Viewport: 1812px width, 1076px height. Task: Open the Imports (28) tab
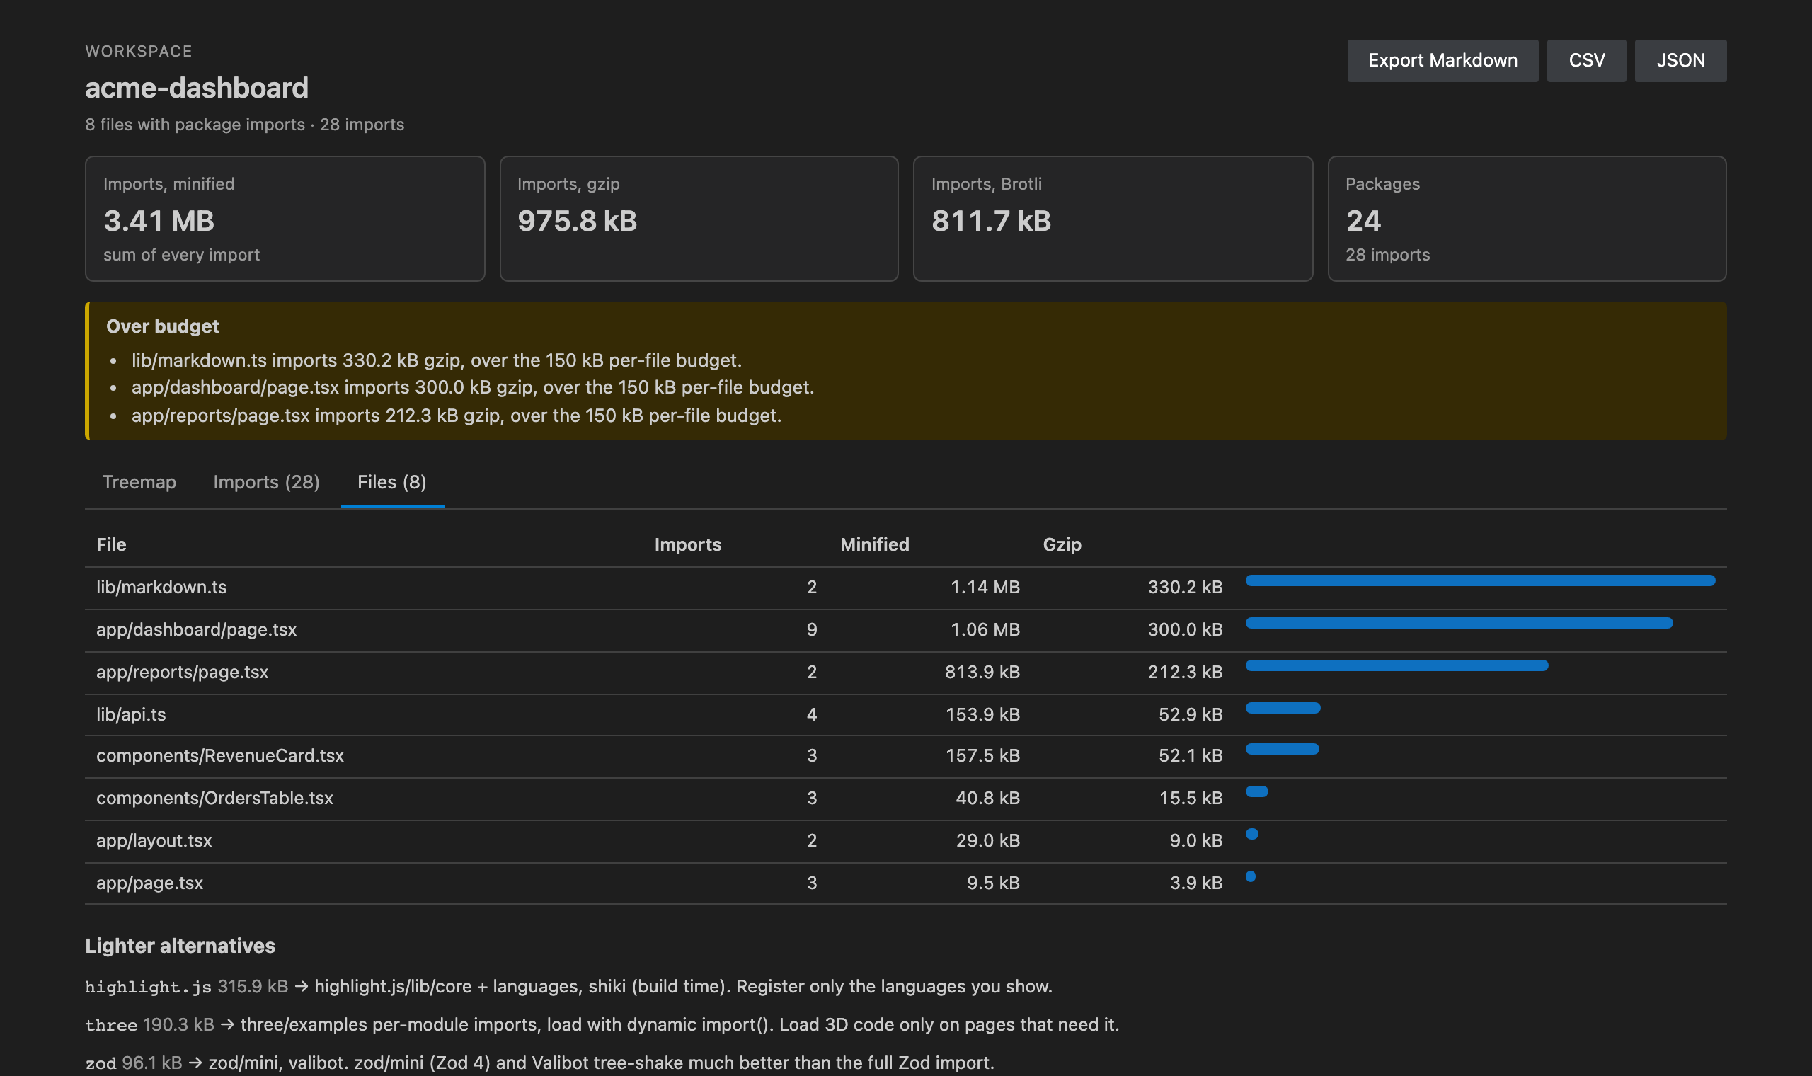tap(266, 482)
